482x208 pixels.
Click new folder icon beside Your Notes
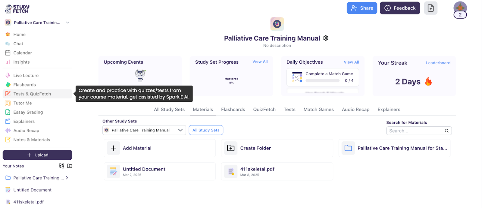(x=70, y=166)
